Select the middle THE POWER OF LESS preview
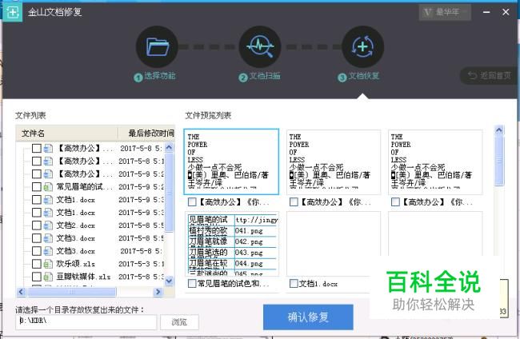520x339 pixels. coord(334,162)
